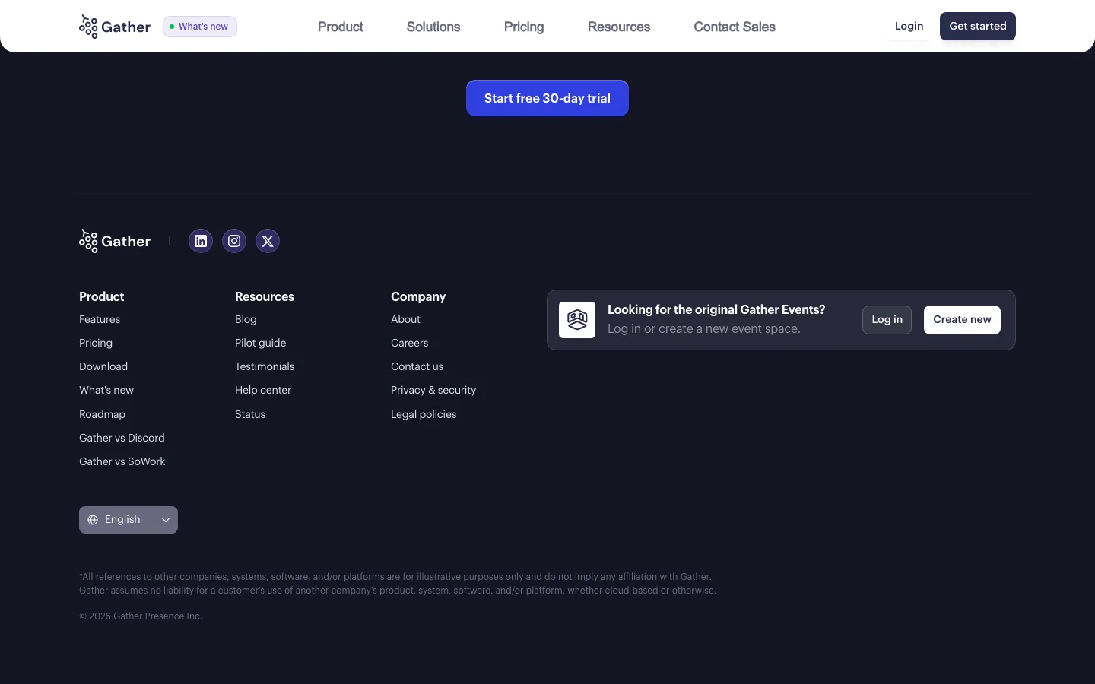This screenshot has width=1095, height=684.
Task: Open What's new footer link
Action: pyautogui.click(x=106, y=390)
